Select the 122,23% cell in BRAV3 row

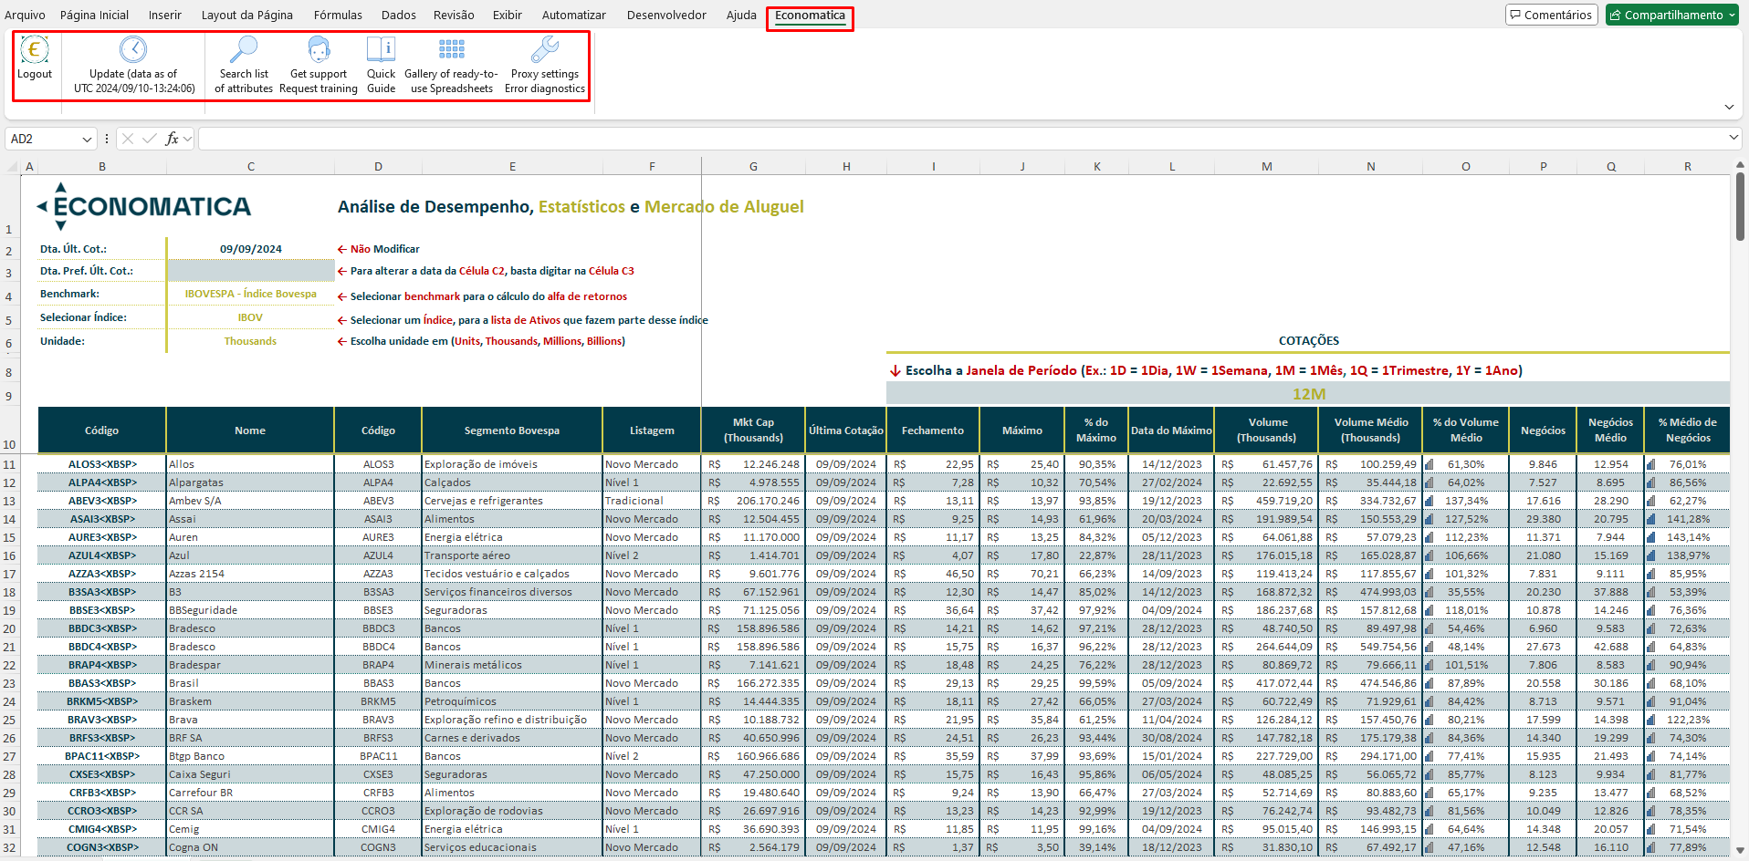click(x=1687, y=720)
